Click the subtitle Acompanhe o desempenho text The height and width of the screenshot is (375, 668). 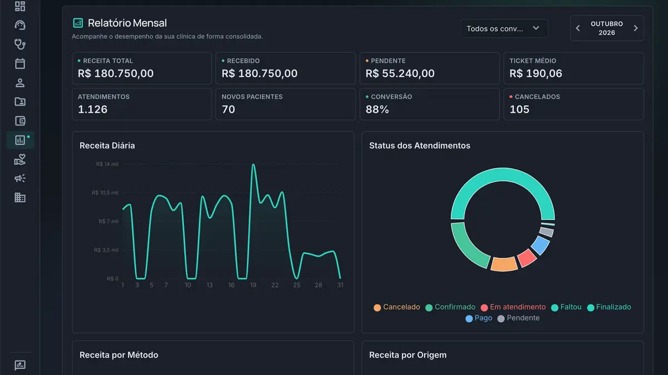pyautogui.click(x=168, y=37)
